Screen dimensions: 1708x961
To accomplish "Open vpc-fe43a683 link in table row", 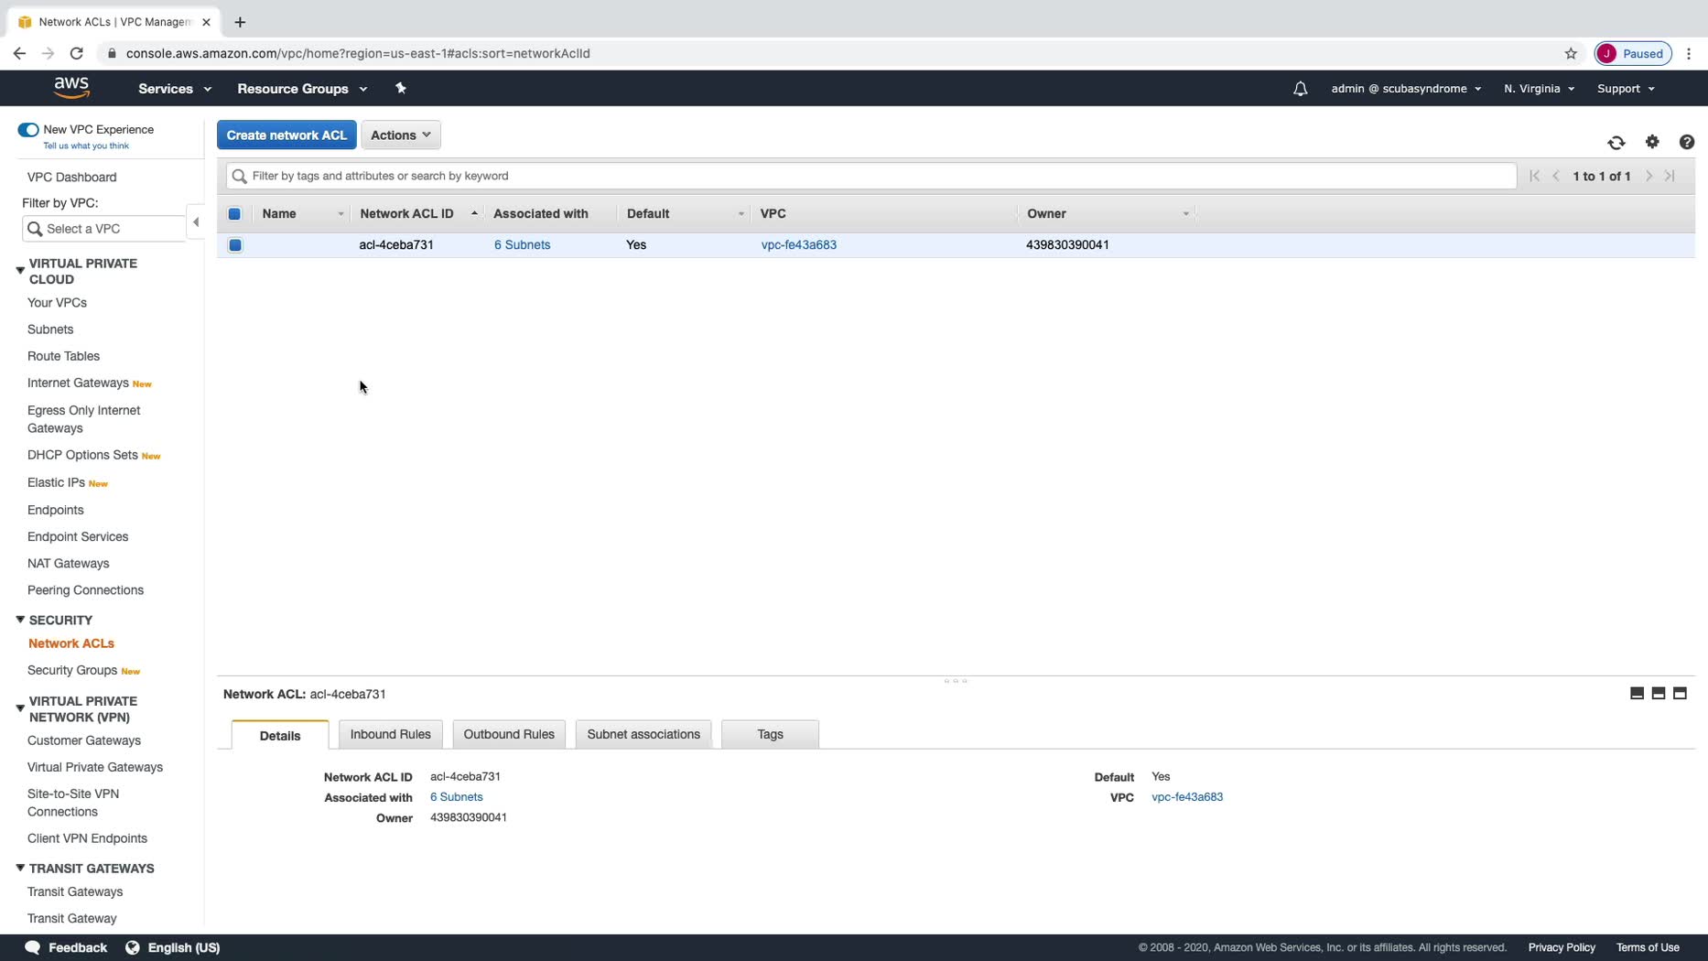I will pyautogui.click(x=798, y=245).
